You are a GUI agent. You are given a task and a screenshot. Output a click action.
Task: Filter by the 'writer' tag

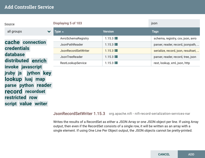pyautogui.click(x=41, y=104)
